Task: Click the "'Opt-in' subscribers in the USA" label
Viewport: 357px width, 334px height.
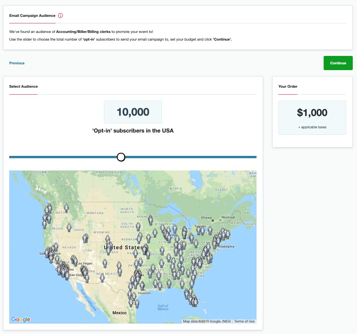Action: pyautogui.click(x=133, y=131)
